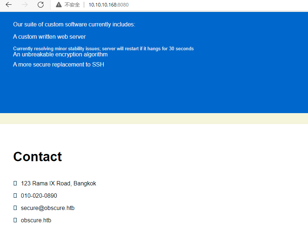The height and width of the screenshot is (236, 308).
Task: Click the email secure@obscure.htb
Action: [48, 208]
